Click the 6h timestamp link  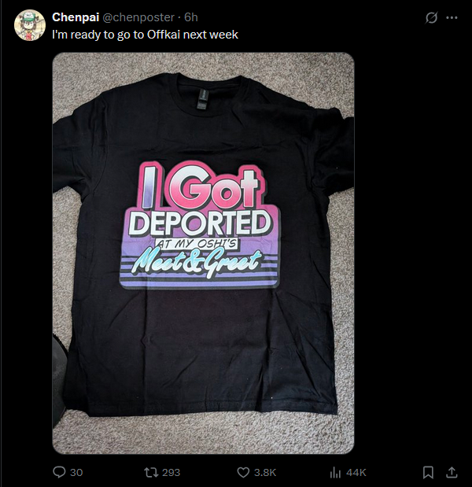[x=191, y=17]
